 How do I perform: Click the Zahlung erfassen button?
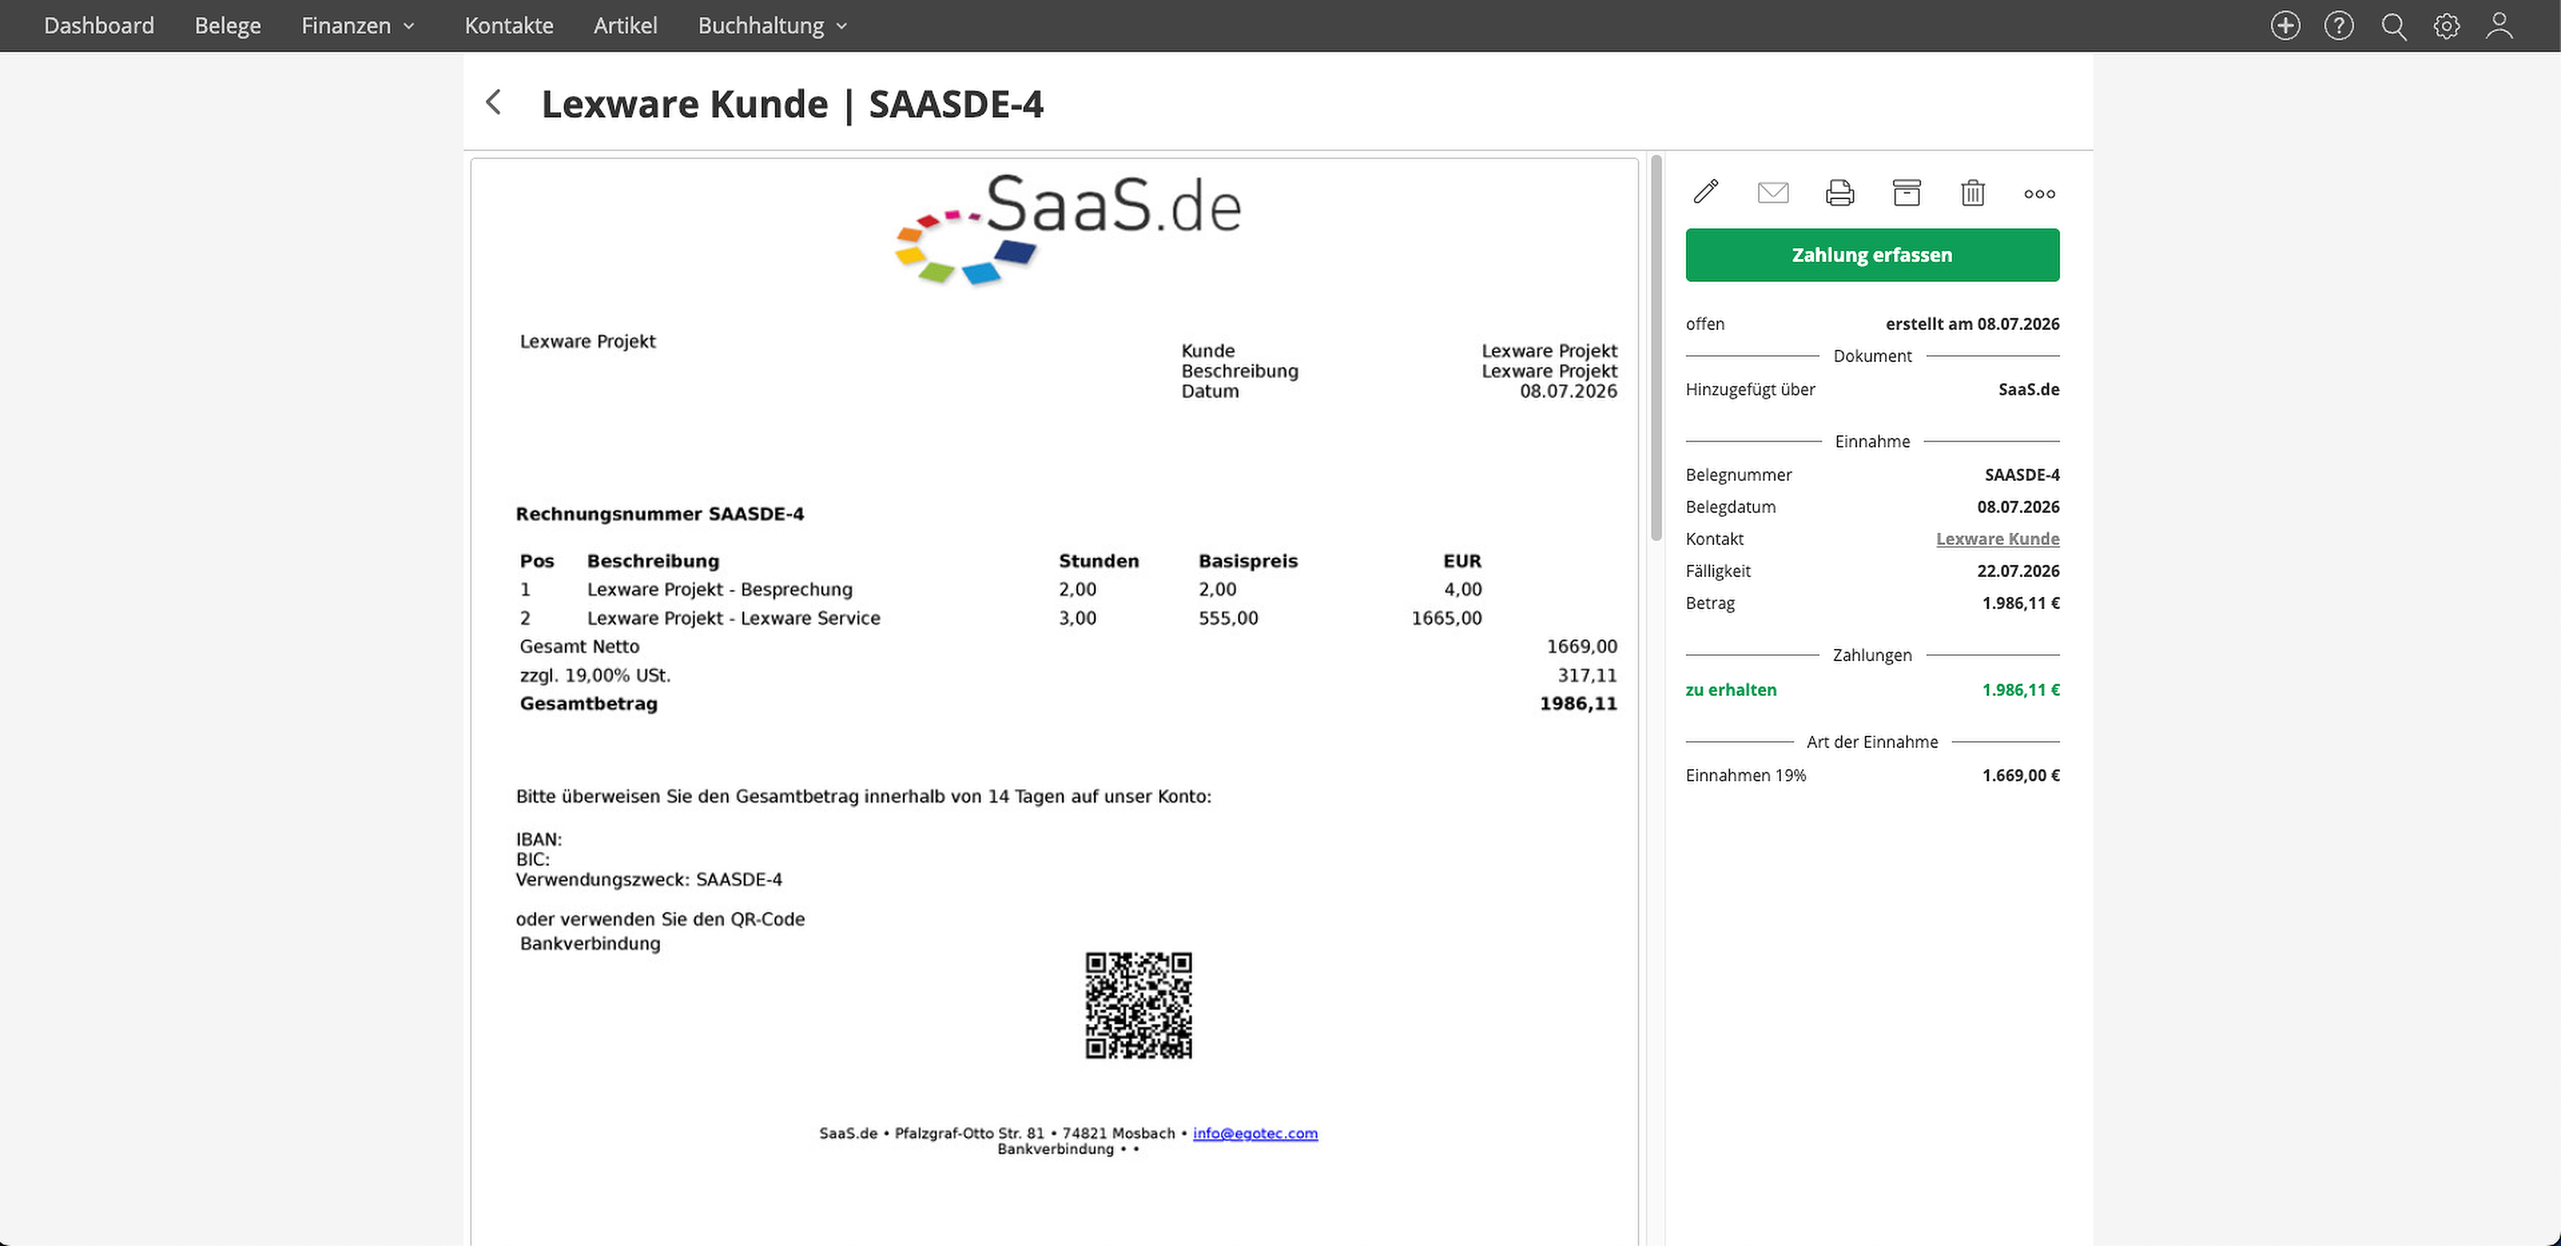(1872, 255)
